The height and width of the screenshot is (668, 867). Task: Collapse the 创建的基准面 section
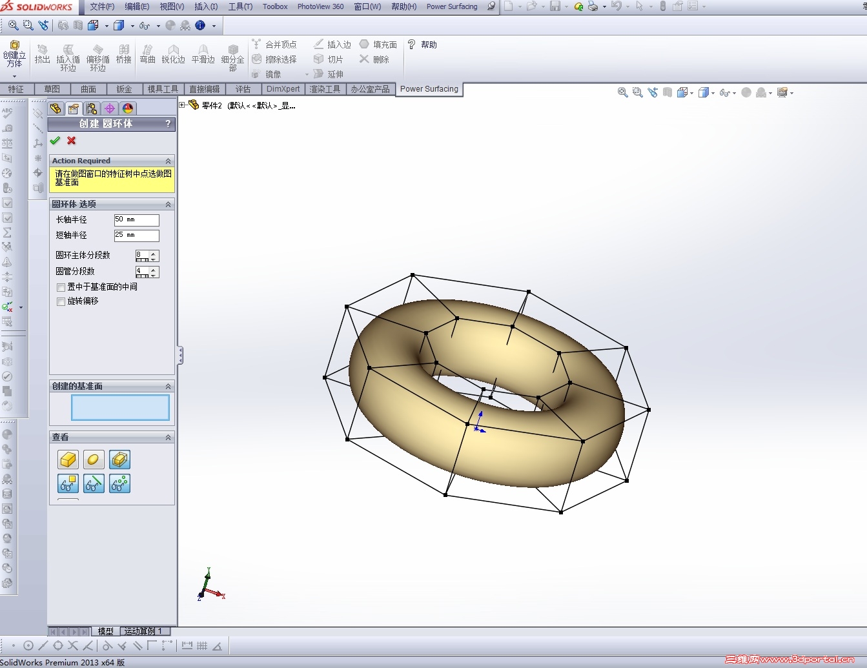coord(168,387)
